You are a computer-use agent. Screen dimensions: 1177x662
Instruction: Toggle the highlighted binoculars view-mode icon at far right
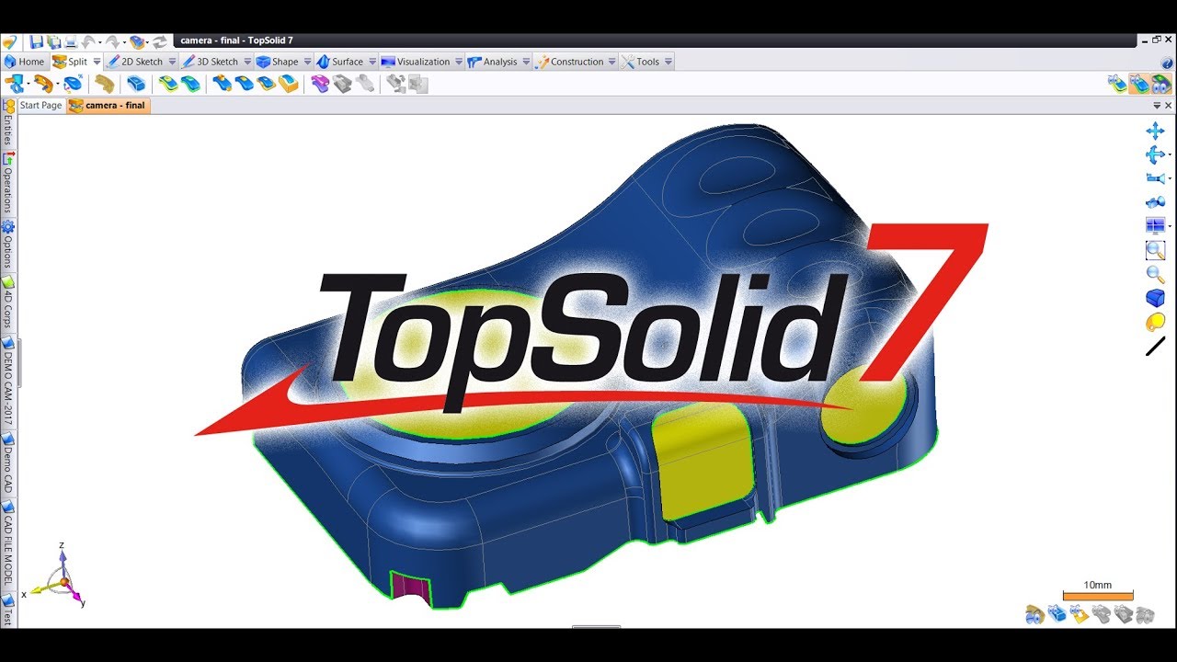(x=1161, y=84)
